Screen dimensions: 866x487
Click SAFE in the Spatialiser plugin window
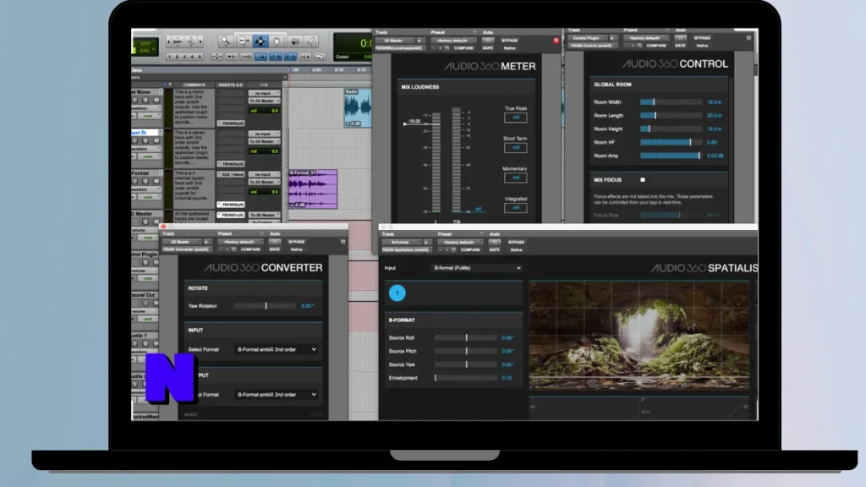(494, 250)
